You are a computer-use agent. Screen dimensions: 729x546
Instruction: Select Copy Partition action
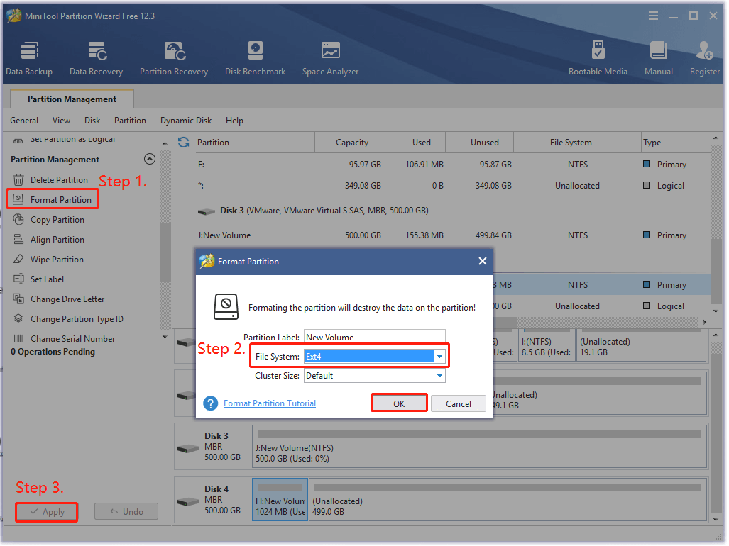click(49, 220)
